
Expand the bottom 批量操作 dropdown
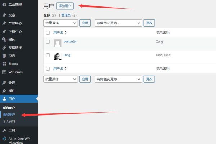[60, 79]
